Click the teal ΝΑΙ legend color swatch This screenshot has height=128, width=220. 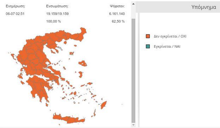point(148,46)
